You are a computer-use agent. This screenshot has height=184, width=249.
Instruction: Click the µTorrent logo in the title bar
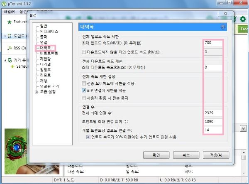4,4
